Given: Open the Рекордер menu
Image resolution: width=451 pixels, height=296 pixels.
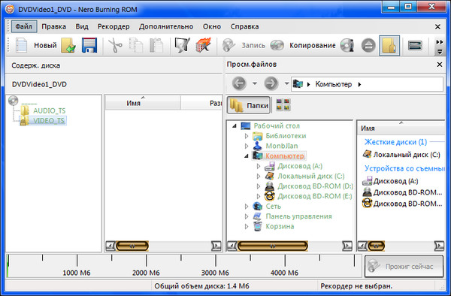Looking at the screenshot, I should click(x=114, y=26).
